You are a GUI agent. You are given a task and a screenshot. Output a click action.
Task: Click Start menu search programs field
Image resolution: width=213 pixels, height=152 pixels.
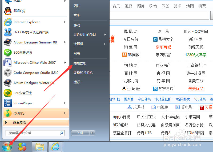tap(35, 133)
